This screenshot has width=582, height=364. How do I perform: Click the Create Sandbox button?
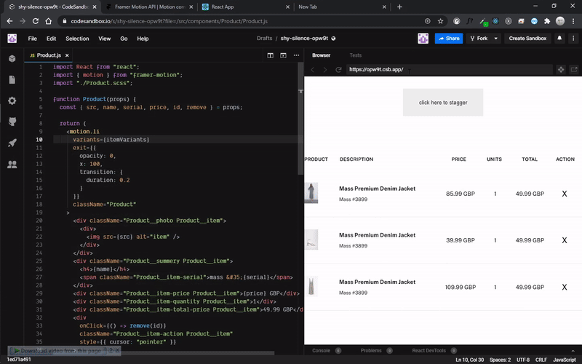527,39
